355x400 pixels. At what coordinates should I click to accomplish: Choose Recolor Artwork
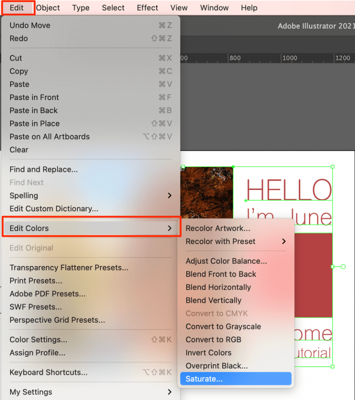236,228
